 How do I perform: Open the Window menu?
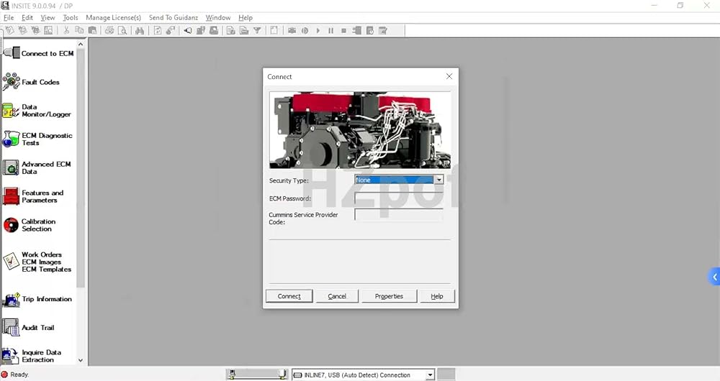point(218,17)
